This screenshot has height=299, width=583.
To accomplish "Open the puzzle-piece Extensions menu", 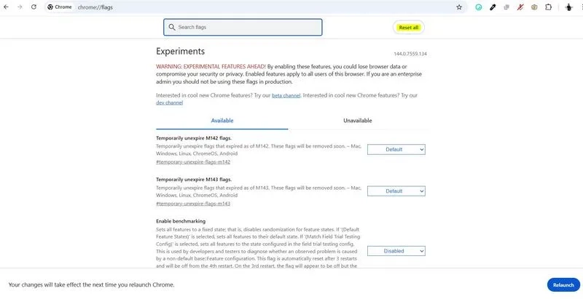I will coord(549,7).
